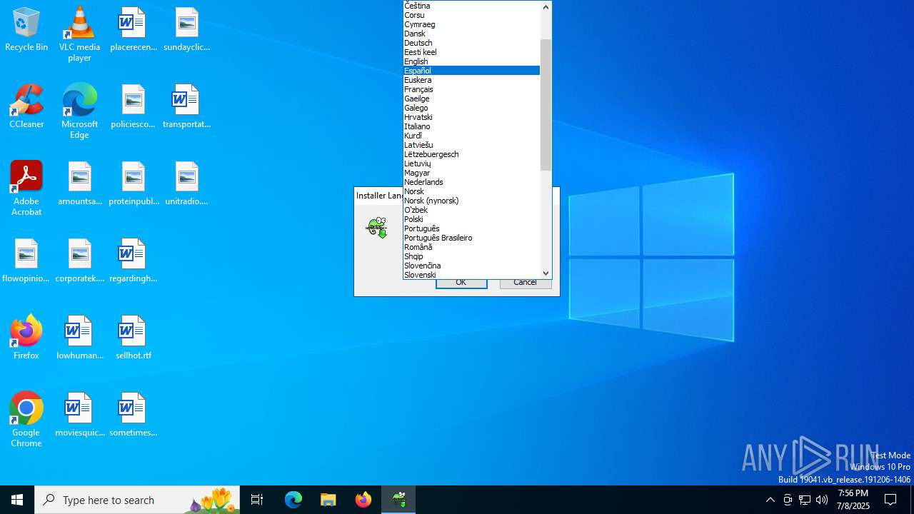Open the volume control in the tray

pyautogui.click(x=822, y=500)
